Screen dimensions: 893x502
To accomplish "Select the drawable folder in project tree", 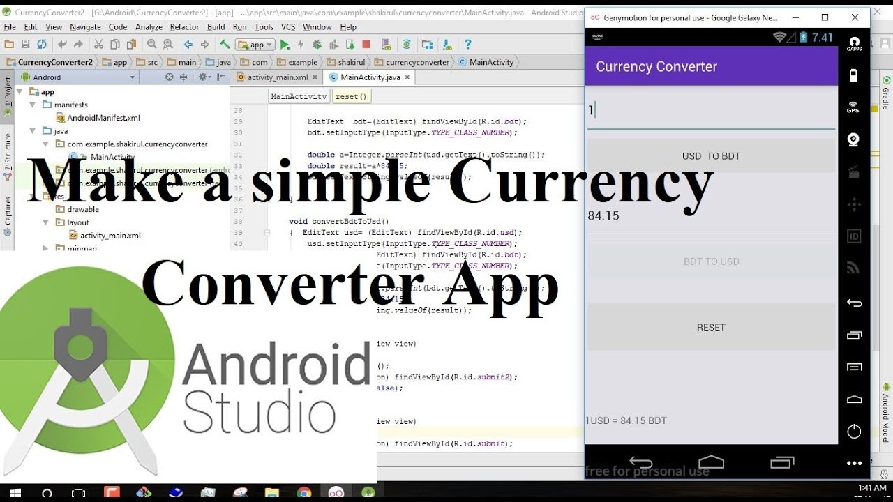I will pos(77,209).
